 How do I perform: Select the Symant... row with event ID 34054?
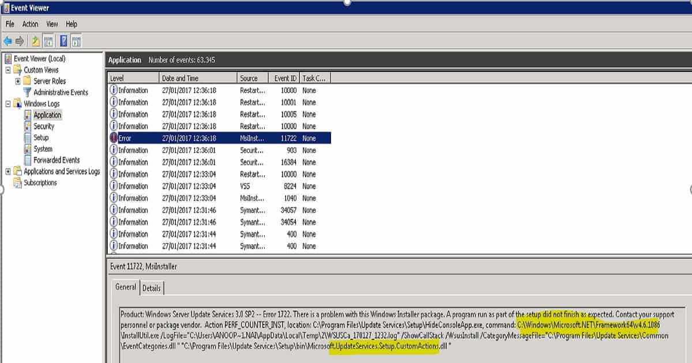click(x=219, y=222)
